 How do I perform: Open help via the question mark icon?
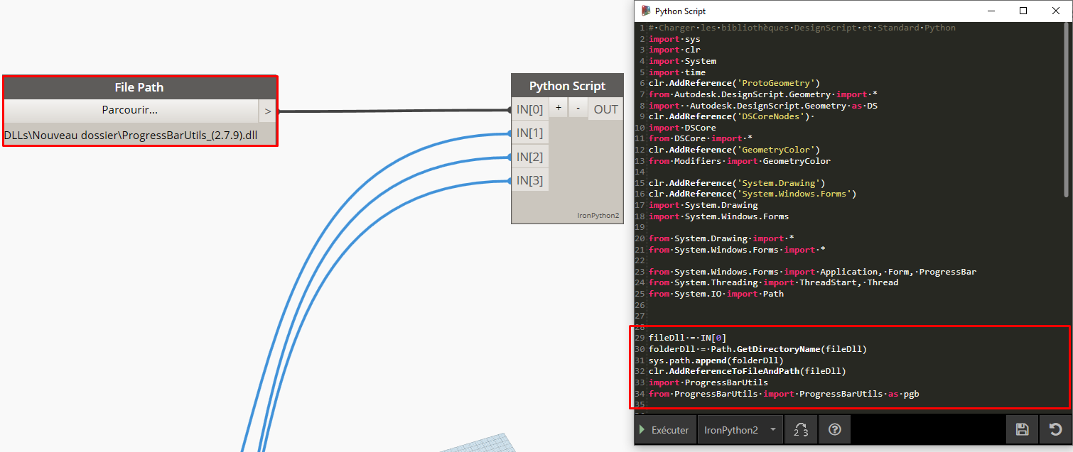click(834, 429)
